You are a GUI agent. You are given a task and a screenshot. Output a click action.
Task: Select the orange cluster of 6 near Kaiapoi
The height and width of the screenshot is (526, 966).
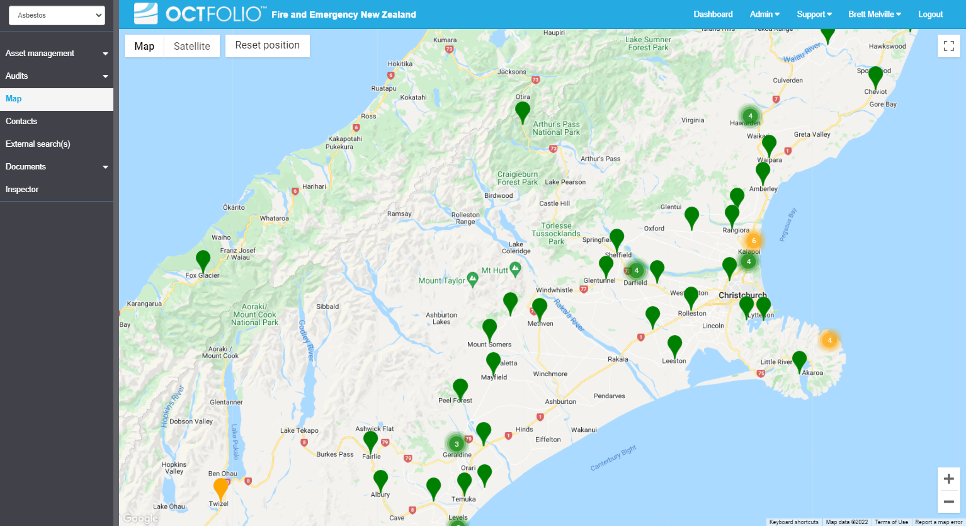(754, 240)
